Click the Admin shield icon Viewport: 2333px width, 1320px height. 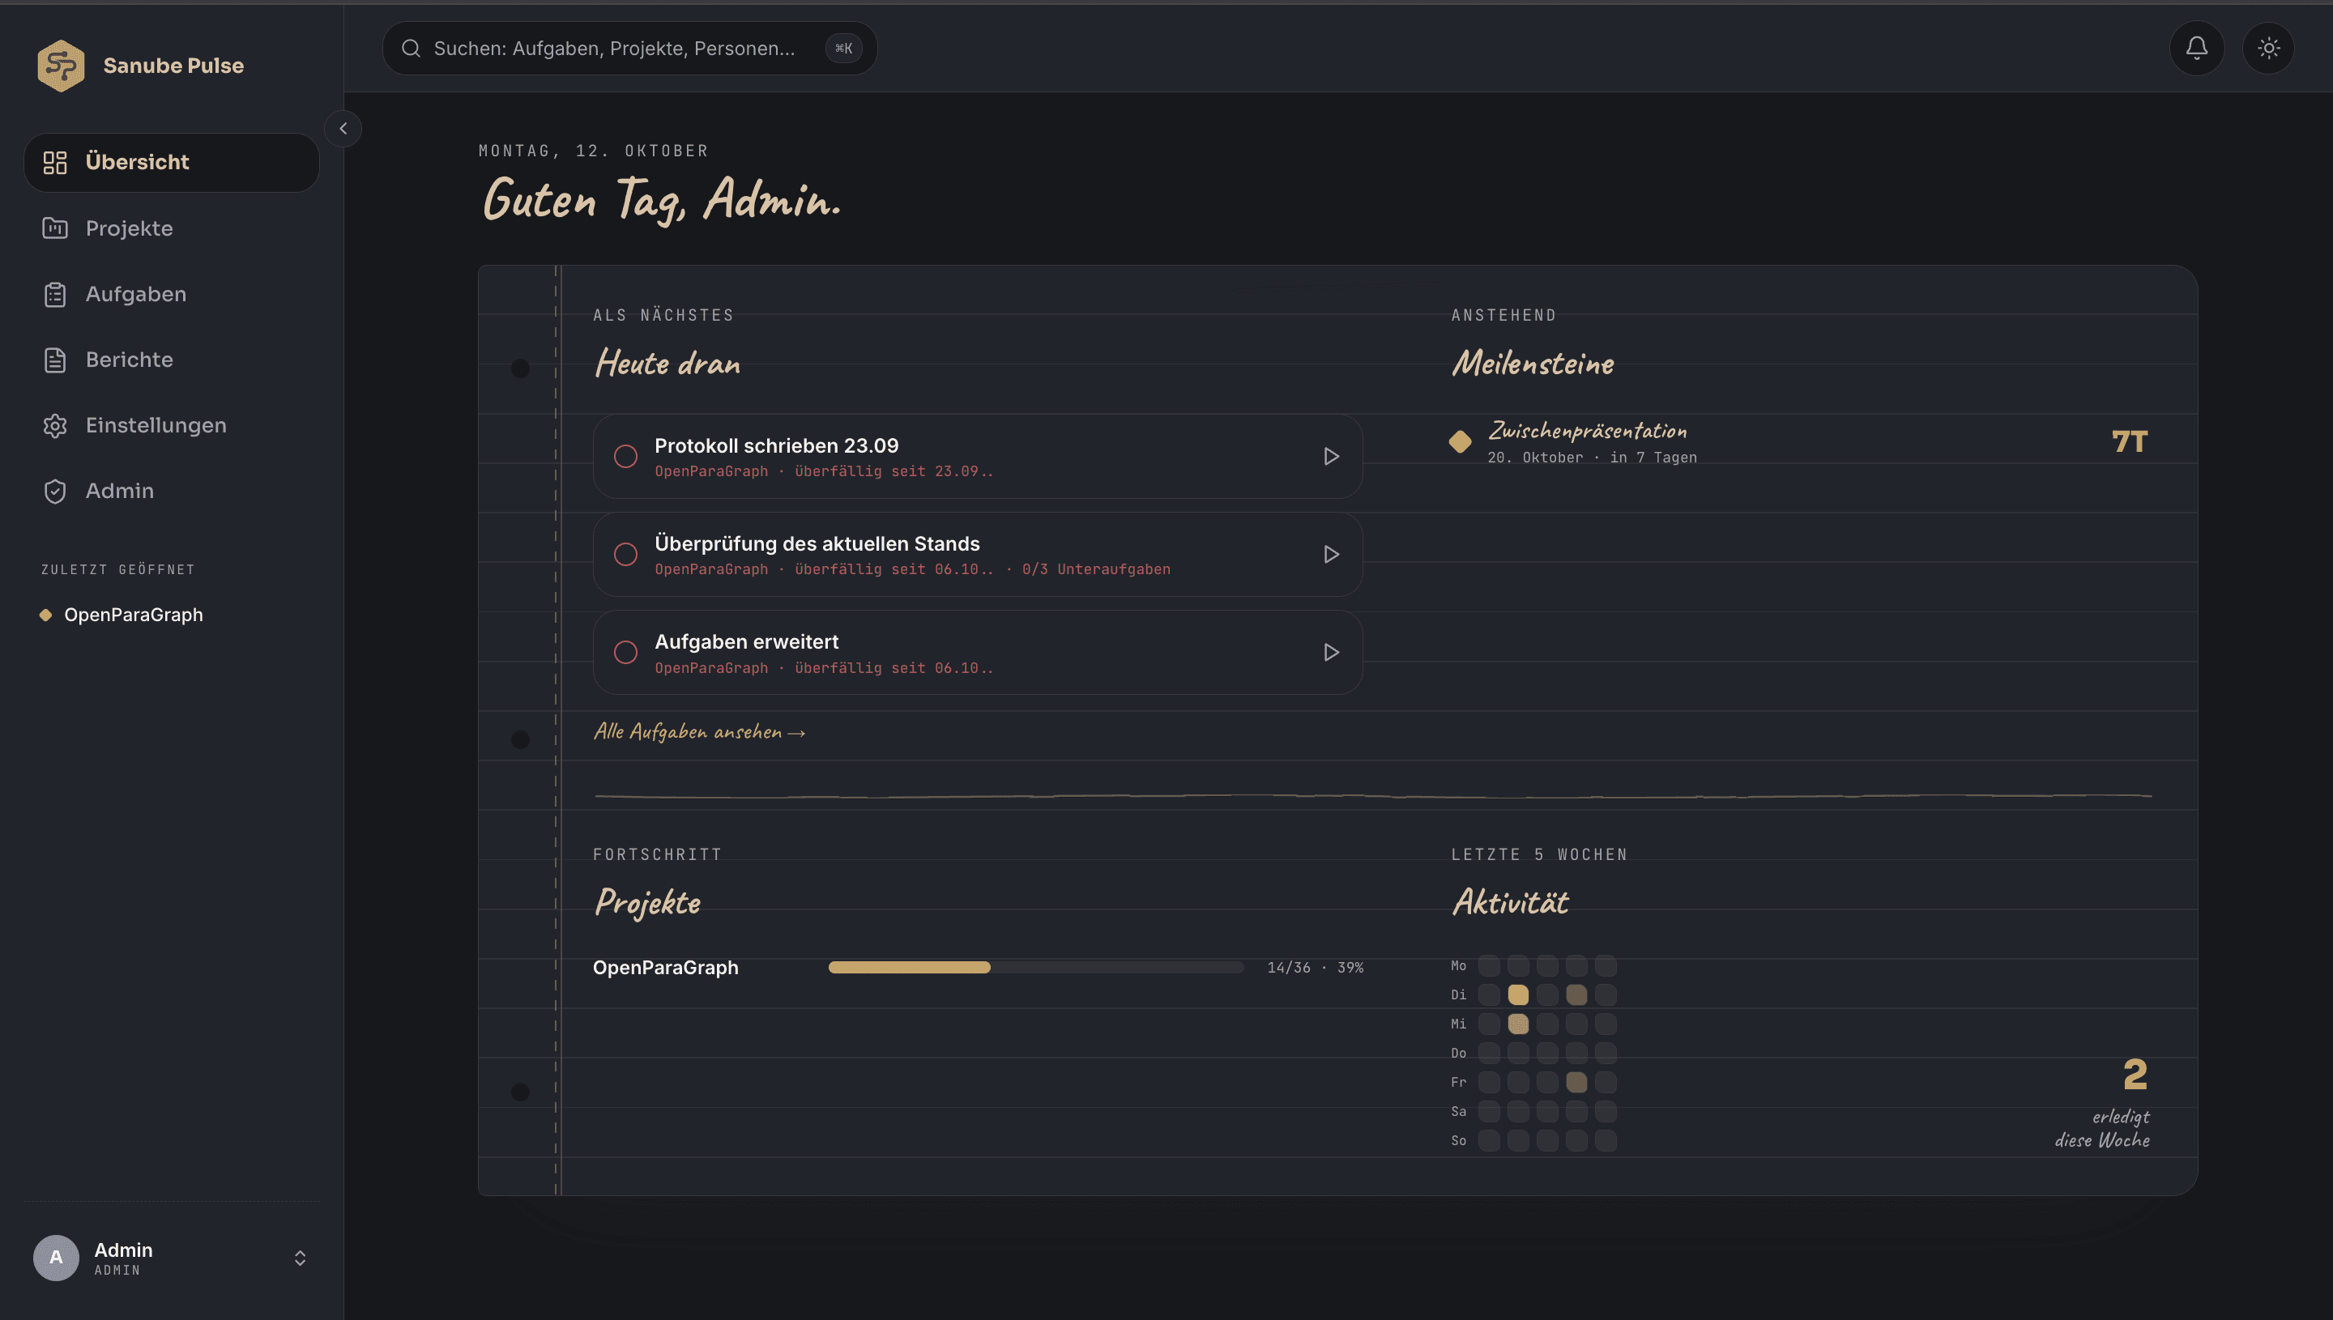coord(55,492)
